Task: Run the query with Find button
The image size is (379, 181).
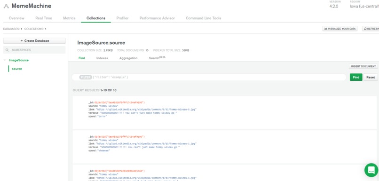Action: (x=356, y=77)
